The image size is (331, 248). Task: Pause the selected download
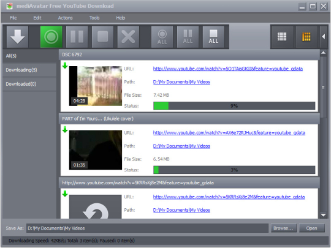click(x=77, y=37)
